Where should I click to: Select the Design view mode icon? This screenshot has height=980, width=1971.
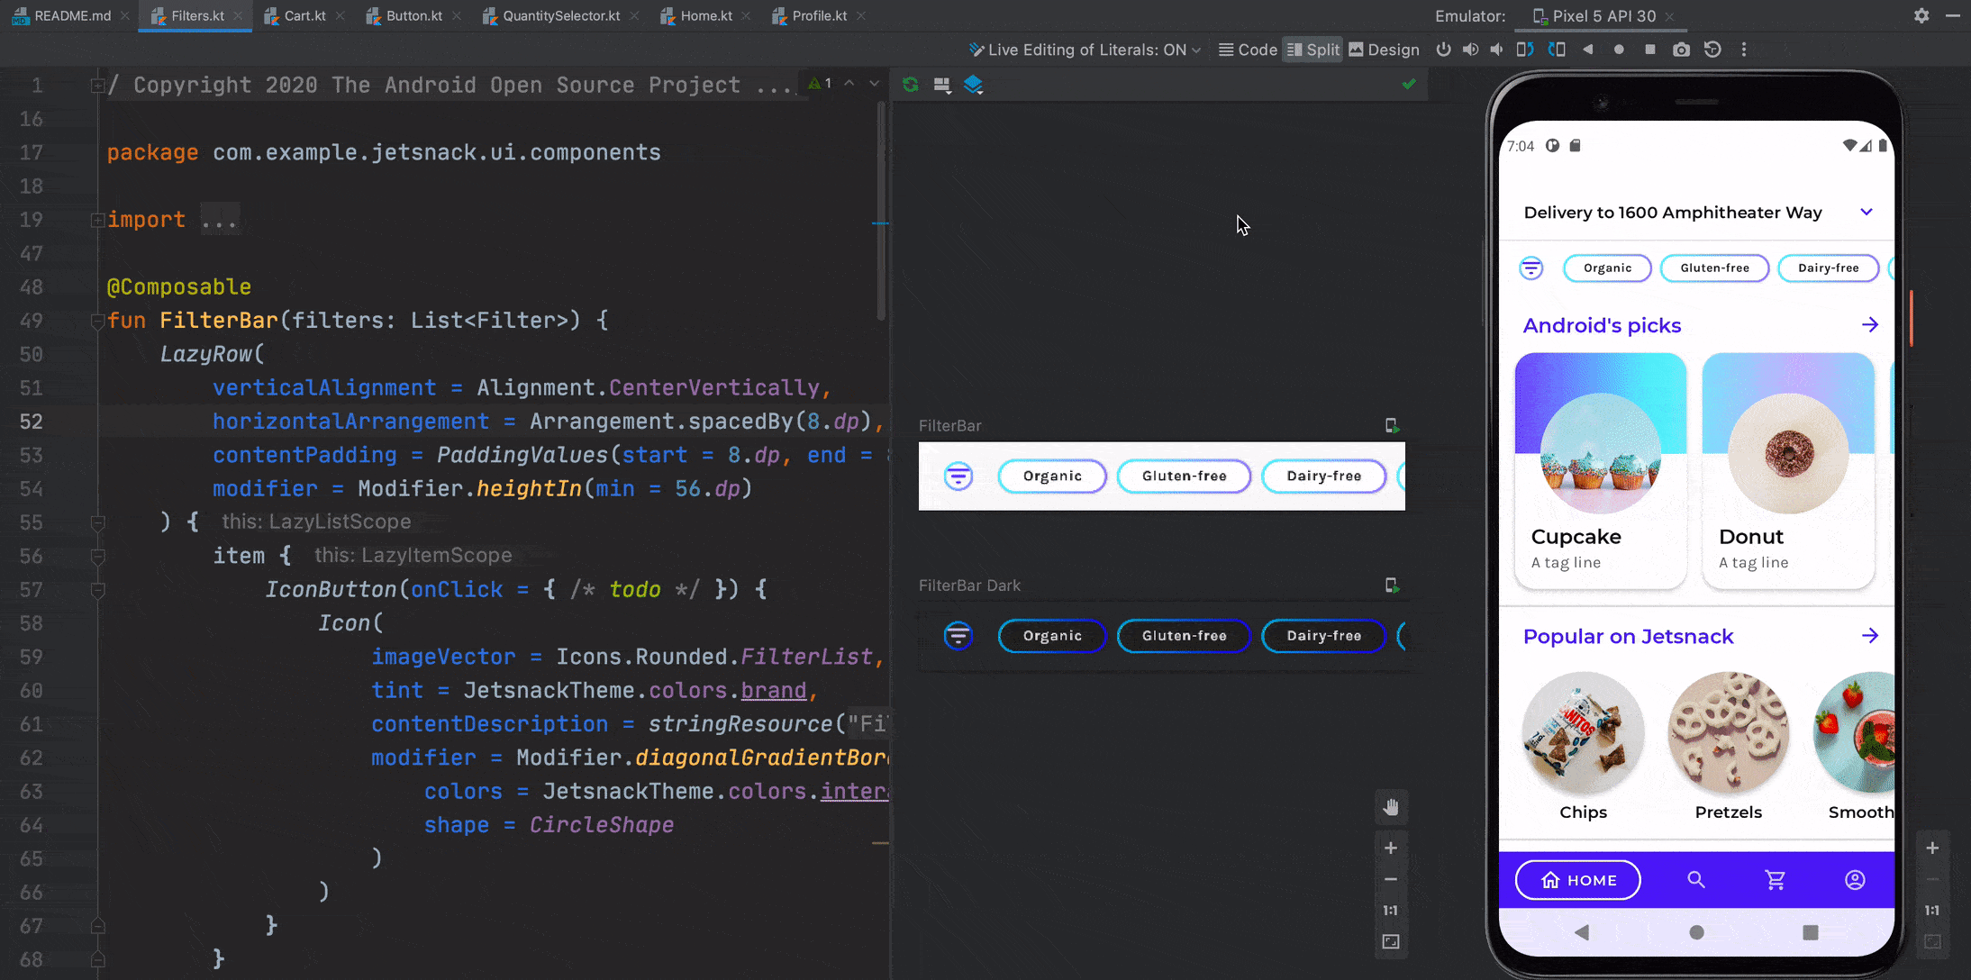pyautogui.click(x=1358, y=49)
